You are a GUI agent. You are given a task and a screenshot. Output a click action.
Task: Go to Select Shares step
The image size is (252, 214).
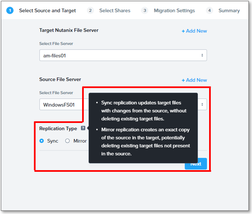coord(115,11)
